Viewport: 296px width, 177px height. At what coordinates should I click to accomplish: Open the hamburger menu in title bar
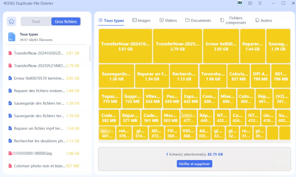pos(260,3)
